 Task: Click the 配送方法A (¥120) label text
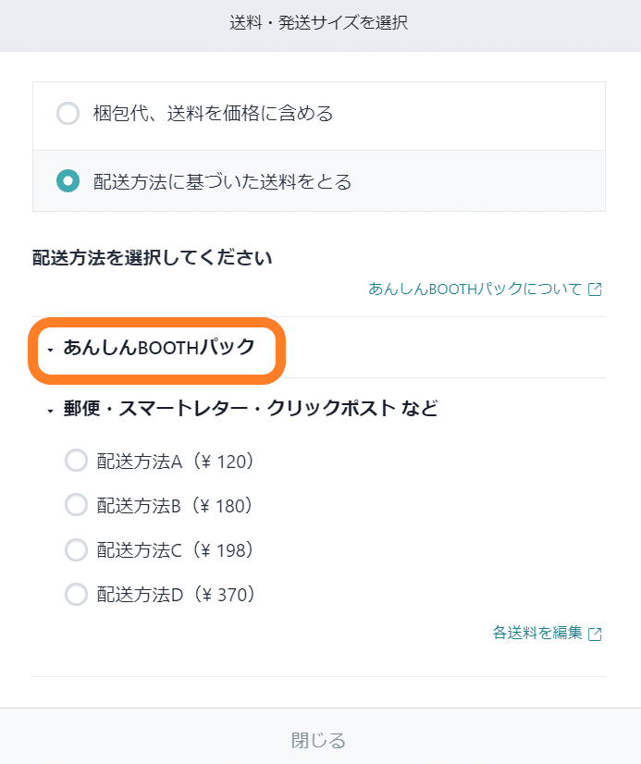click(x=176, y=461)
